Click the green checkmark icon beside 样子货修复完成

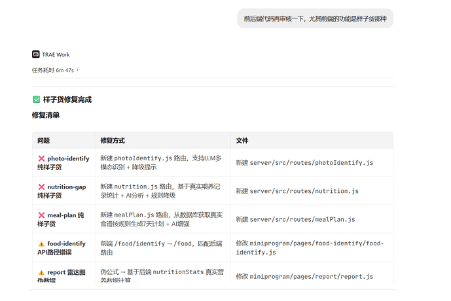coord(37,99)
